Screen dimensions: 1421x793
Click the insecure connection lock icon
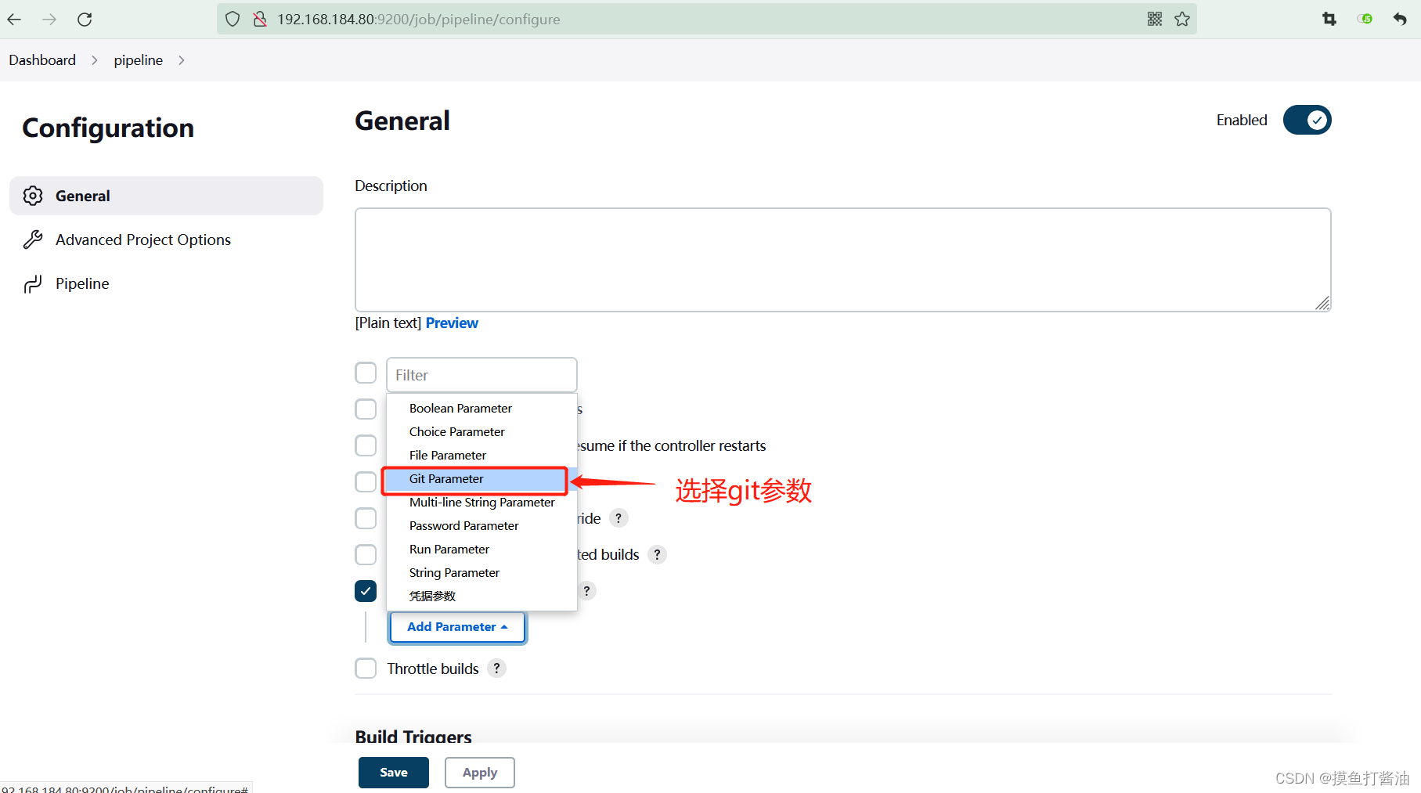point(260,20)
